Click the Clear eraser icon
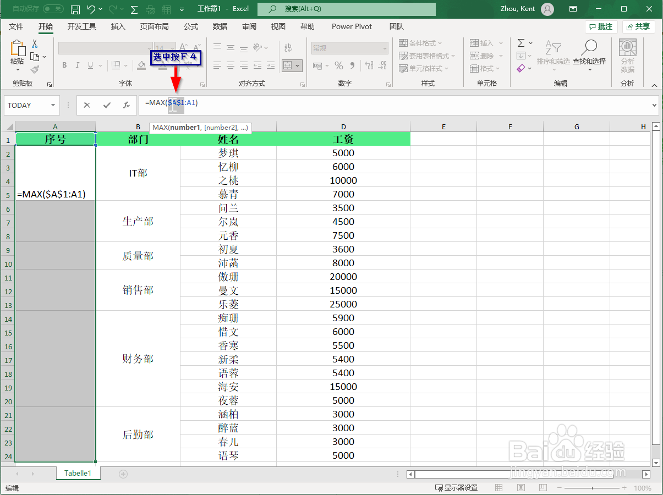Screen dimensions: 663x495 tap(521, 68)
